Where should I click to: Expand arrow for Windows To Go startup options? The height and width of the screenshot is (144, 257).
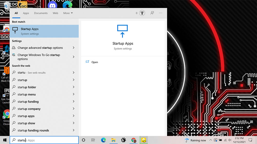[74, 57]
